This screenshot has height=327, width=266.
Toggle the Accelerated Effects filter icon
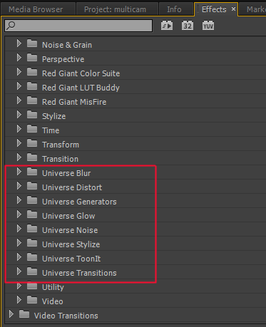(167, 26)
